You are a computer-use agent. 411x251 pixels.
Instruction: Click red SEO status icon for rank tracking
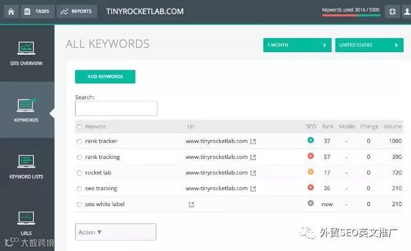311,156
